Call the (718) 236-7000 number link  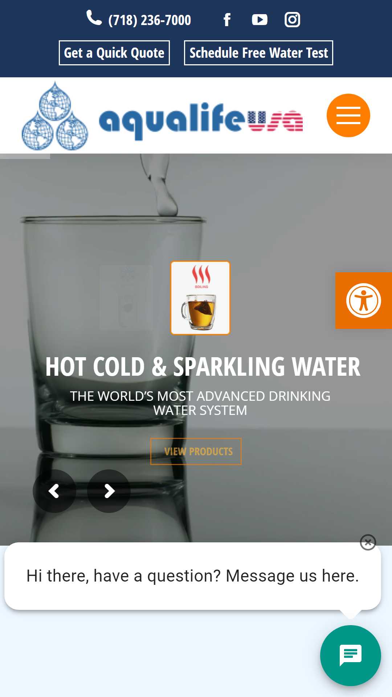150,20
